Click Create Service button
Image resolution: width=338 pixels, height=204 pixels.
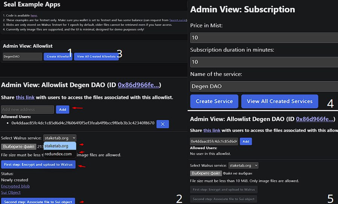(214, 101)
